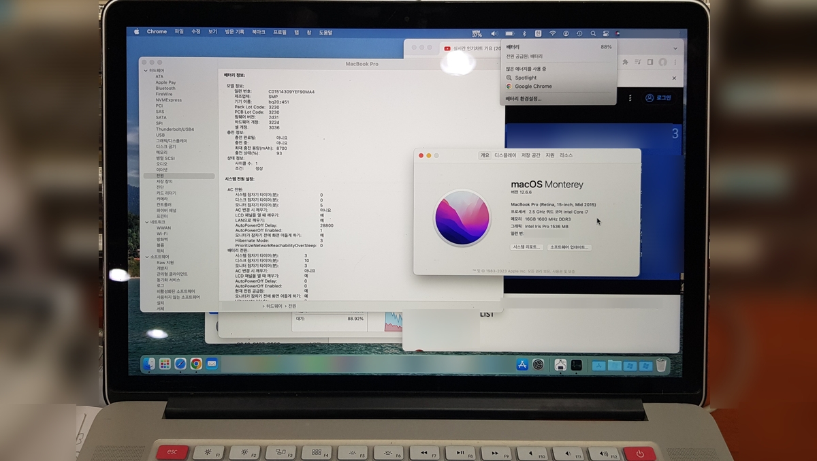This screenshot has height=461, width=817.
Task: Select Apple Pay in the sidebar
Action: [x=165, y=82]
